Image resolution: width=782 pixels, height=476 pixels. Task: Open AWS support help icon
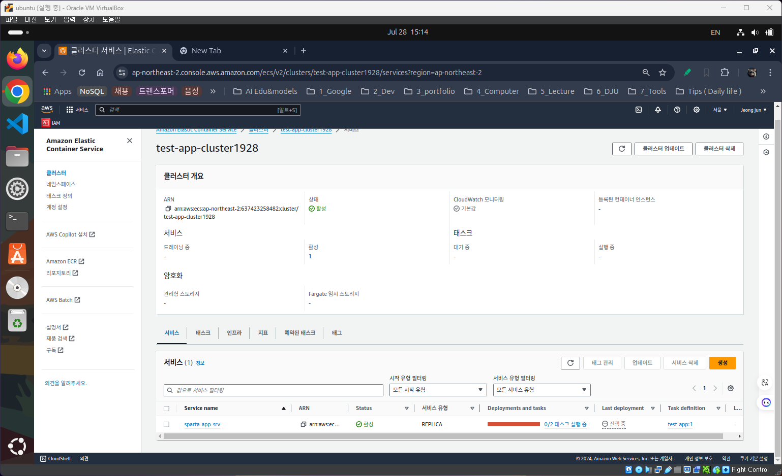point(677,110)
